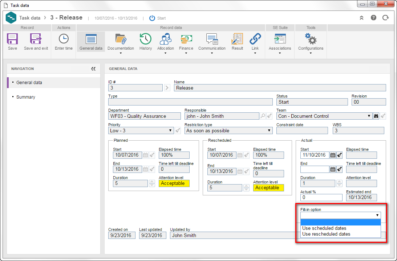Click the Actual % input field
Screen dimensions: 397x261
point(321,198)
